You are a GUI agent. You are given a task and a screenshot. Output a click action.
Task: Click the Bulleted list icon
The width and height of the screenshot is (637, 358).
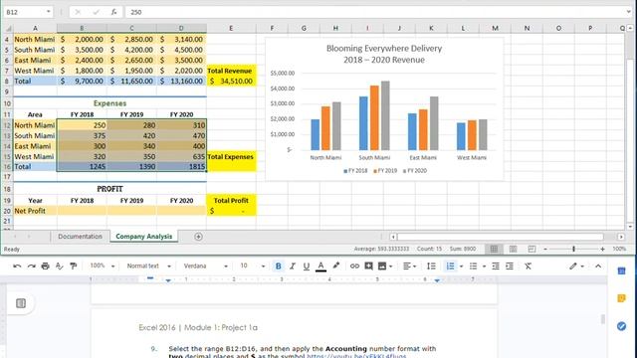coord(473,267)
